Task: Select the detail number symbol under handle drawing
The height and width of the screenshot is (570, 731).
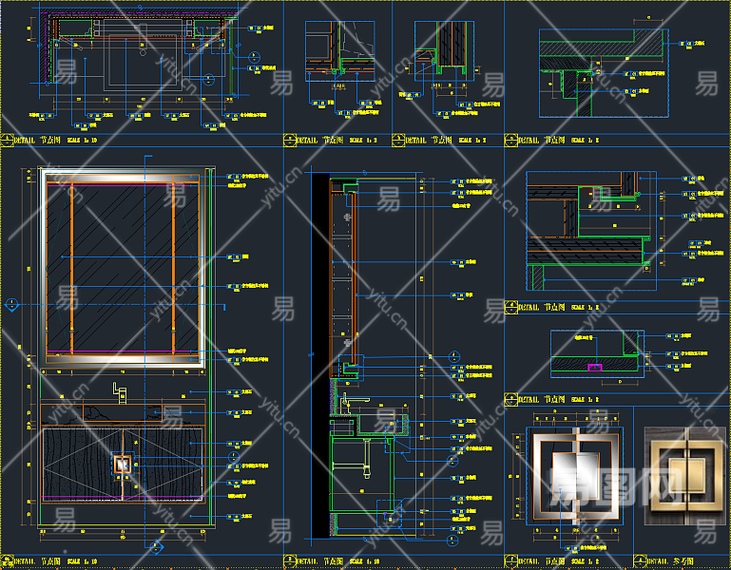Action: click(511, 561)
